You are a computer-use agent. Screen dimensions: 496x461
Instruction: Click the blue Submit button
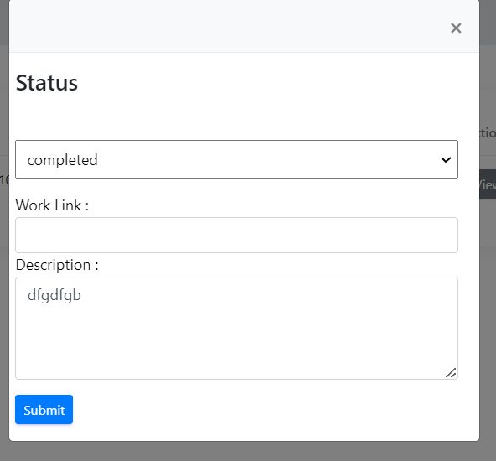pos(44,409)
